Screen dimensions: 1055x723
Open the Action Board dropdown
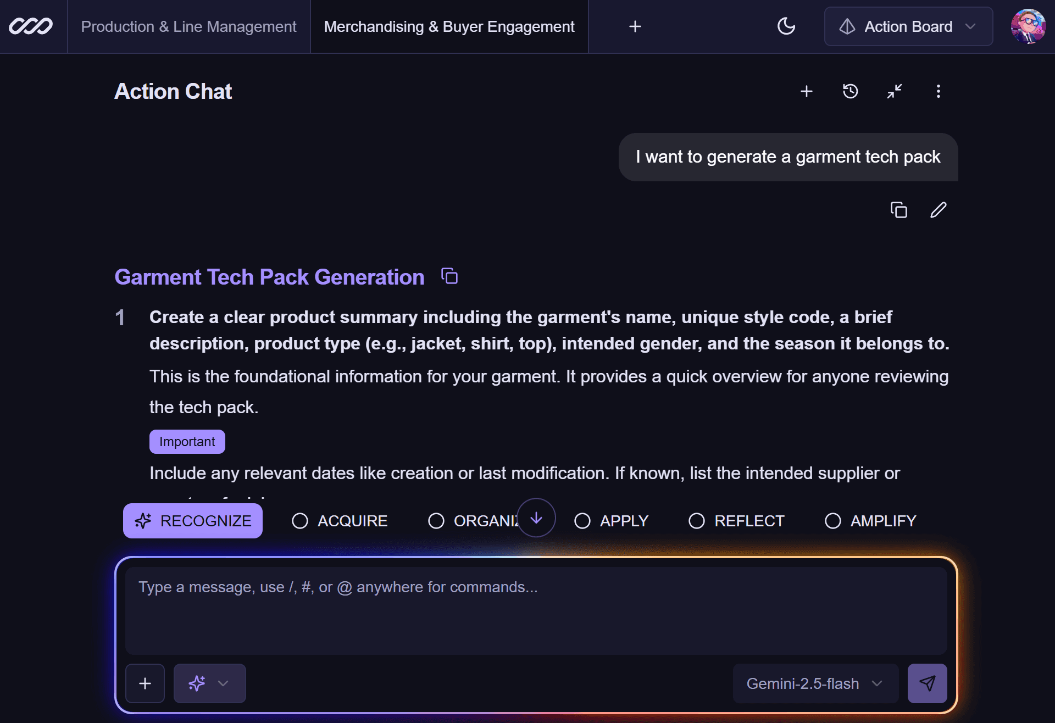pos(908,26)
